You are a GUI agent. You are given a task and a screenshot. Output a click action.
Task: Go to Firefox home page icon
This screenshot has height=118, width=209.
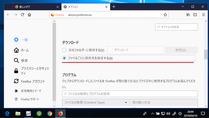click(30, 15)
